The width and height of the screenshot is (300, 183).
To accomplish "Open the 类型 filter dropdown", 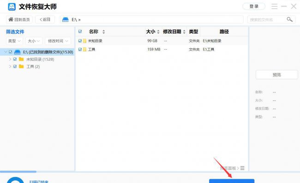I will click(x=15, y=41).
